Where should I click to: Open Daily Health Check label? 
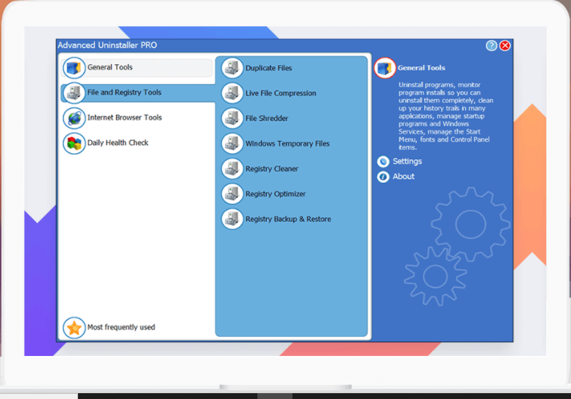click(x=117, y=143)
